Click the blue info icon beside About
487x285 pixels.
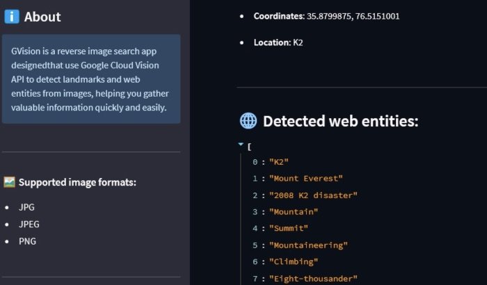[x=12, y=17]
